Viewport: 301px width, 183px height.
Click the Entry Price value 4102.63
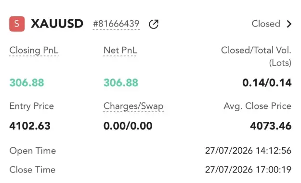coord(30,126)
